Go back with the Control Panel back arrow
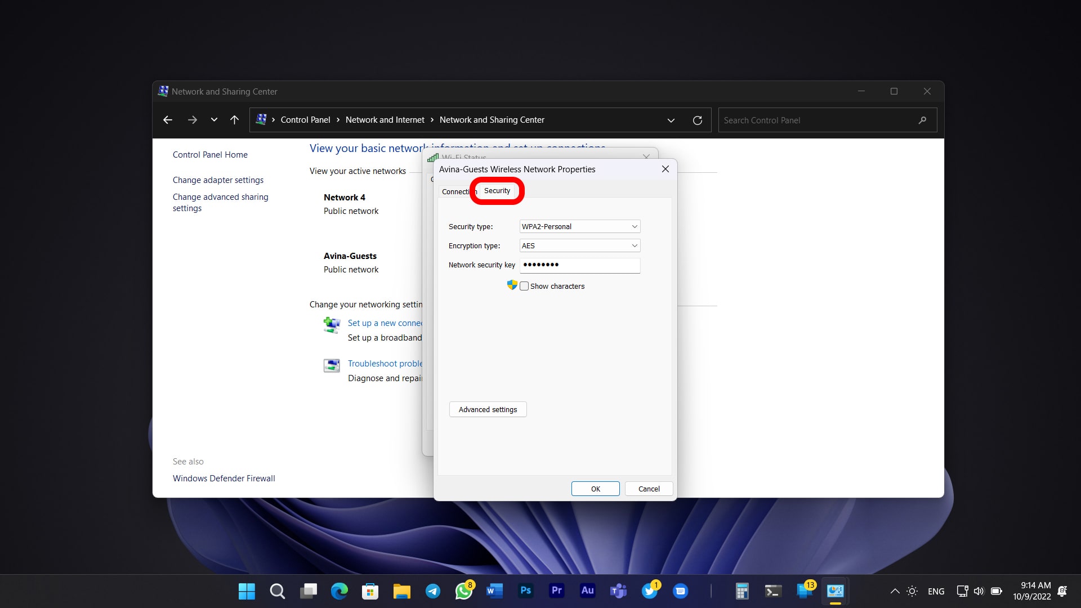 coord(167,120)
